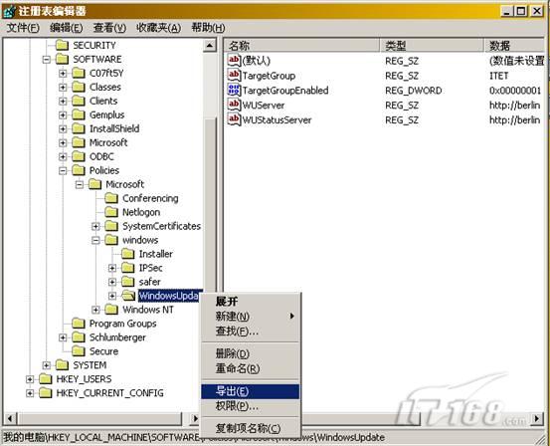Select the Netlogon folder icon
Image resolution: width=550 pixels, height=446 pixels.
click(x=111, y=212)
